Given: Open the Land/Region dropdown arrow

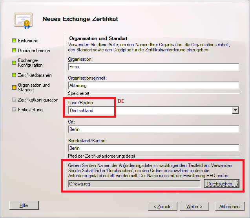Looking at the screenshot, I should pos(235,111).
